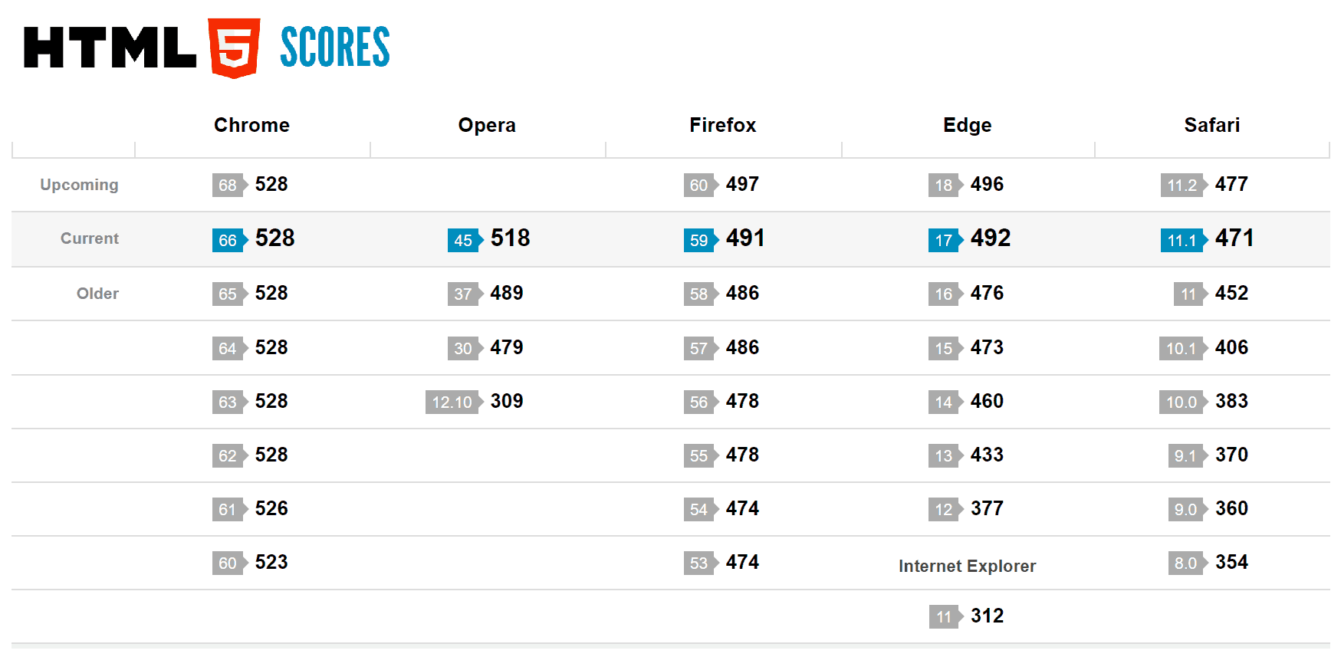Image resolution: width=1341 pixels, height=657 pixels.
Task: Click the Current row label
Action: click(x=90, y=238)
